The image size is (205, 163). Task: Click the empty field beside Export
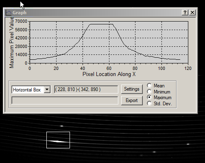(65, 100)
